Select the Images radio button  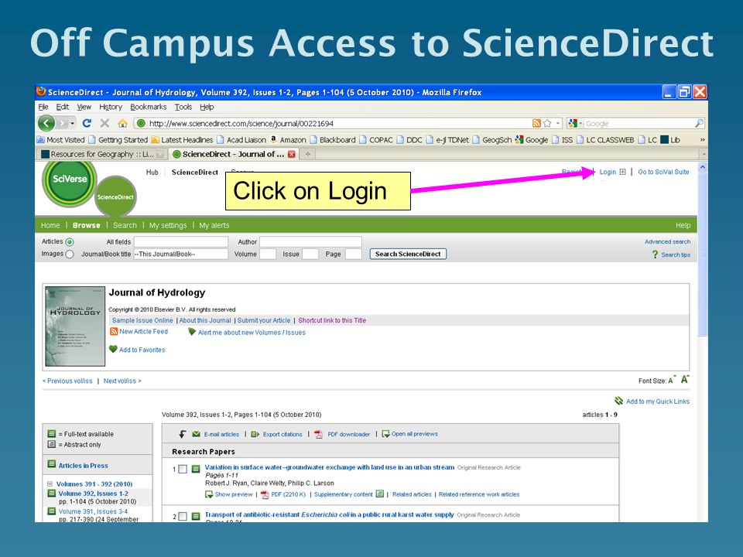pos(70,255)
